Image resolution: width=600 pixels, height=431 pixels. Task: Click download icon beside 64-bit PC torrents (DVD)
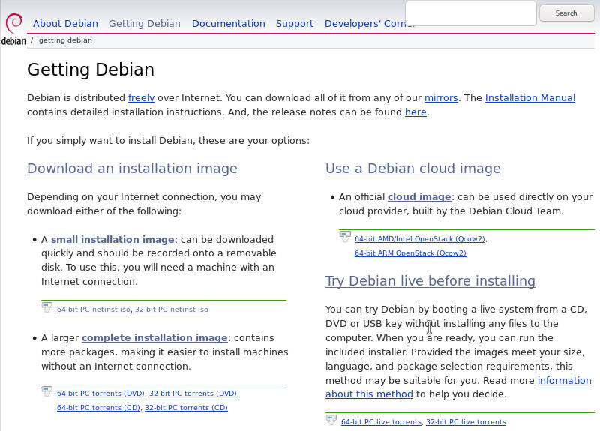(46, 391)
